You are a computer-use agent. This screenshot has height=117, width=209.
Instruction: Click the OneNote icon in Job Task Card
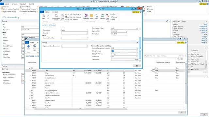tap(86, 17)
